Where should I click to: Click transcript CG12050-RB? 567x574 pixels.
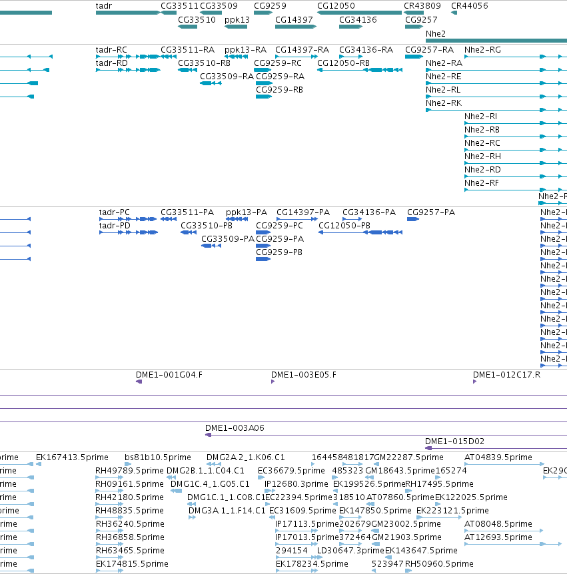coord(343,63)
